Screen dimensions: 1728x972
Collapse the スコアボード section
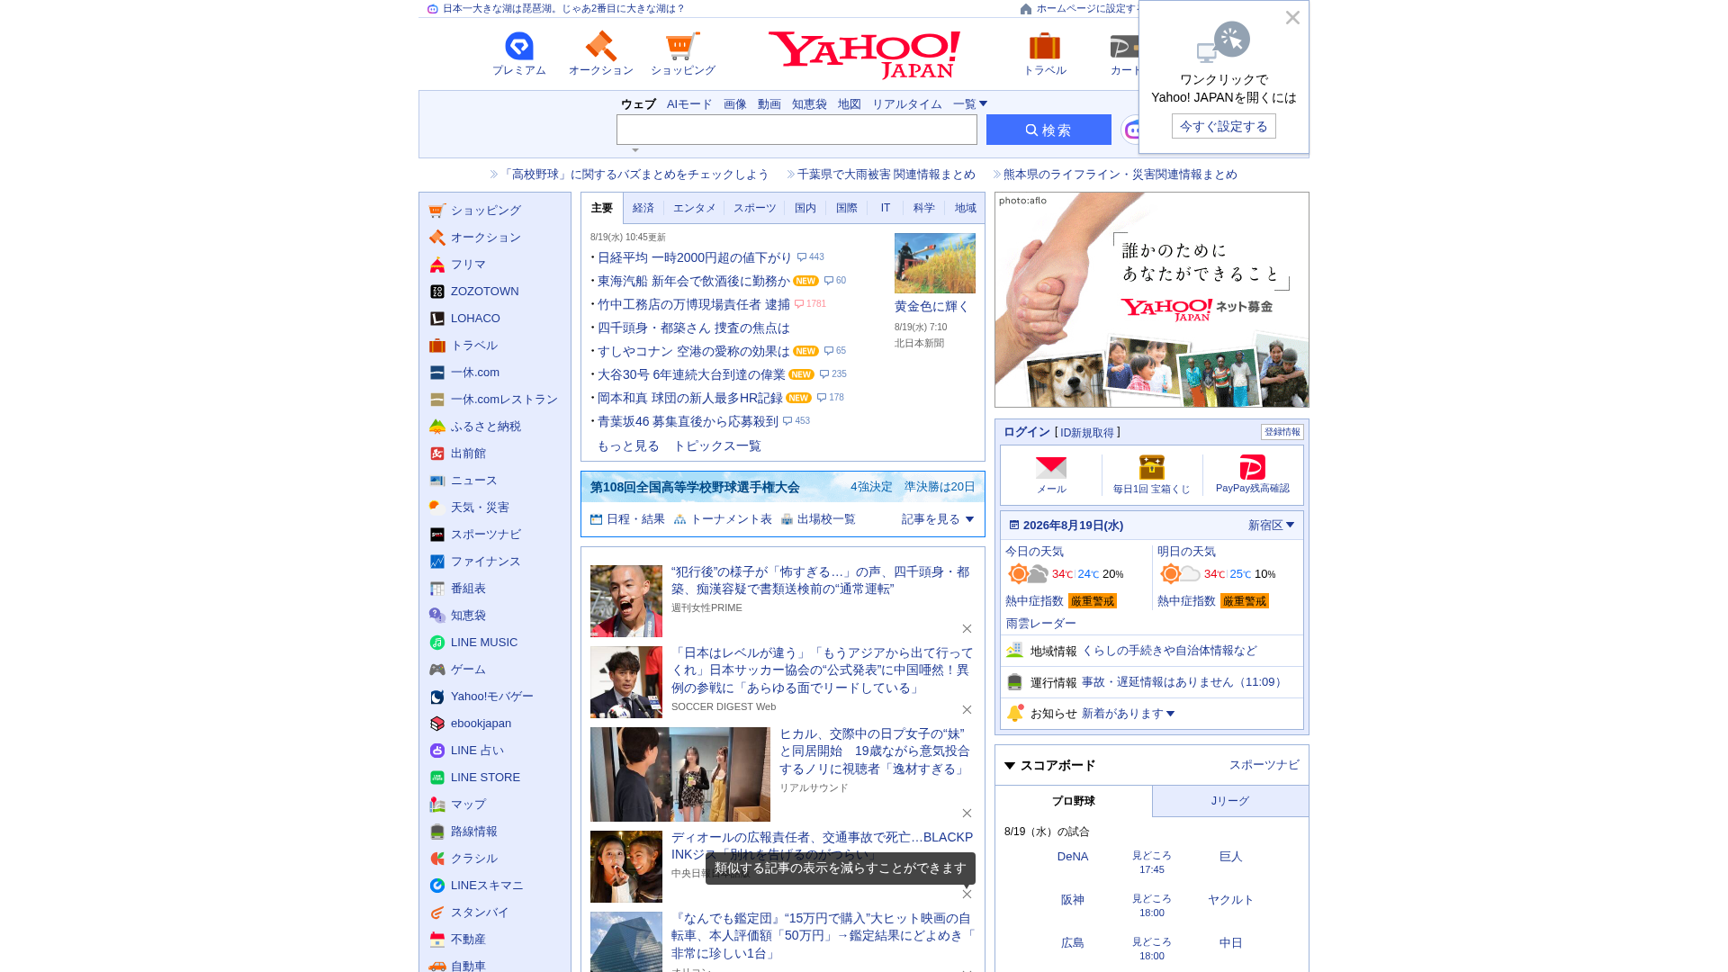(1010, 766)
